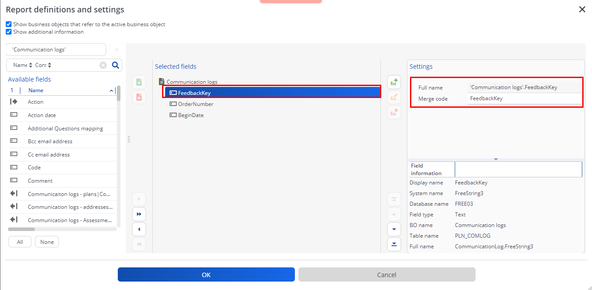Click move single field right arrow
This screenshot has width=592, height=290.
[139, 199]
